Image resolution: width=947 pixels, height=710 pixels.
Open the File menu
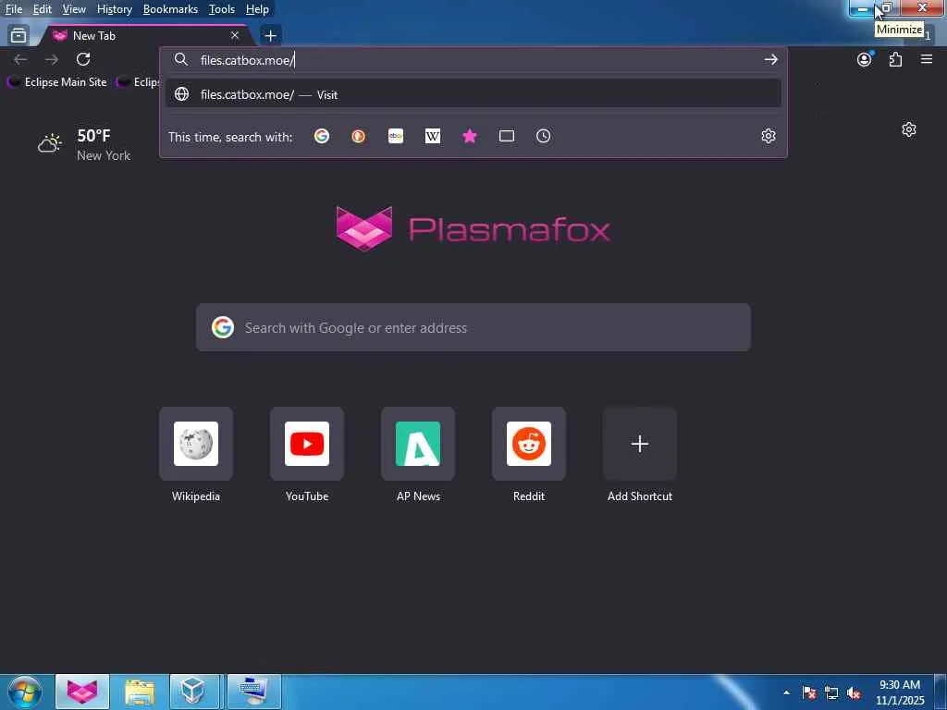pos(13,9)
